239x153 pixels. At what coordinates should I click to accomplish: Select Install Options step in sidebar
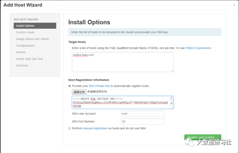[x=35, y=26]
